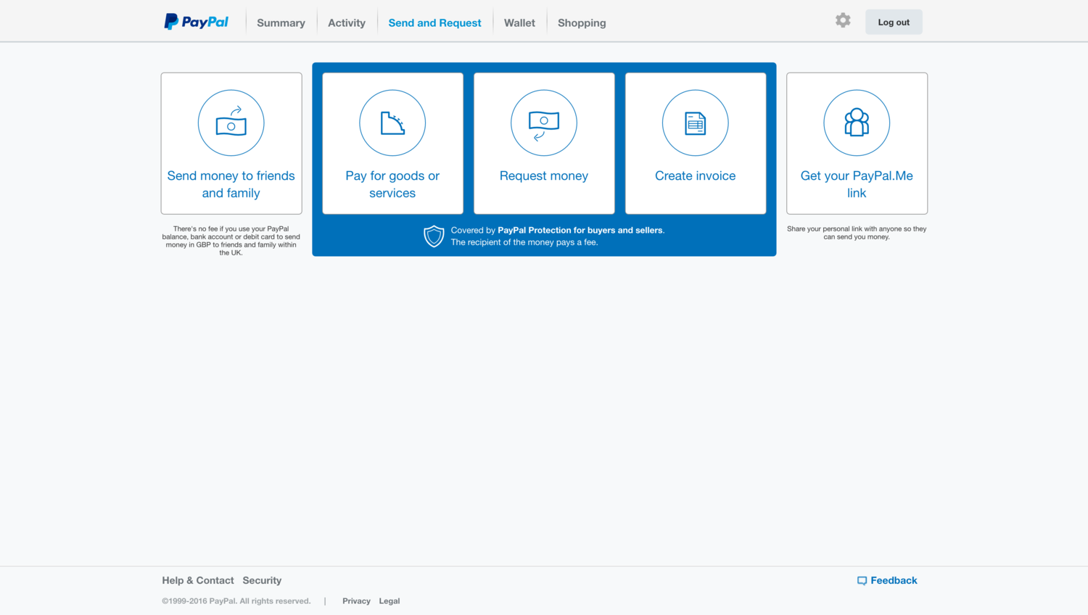Screen dimensions: 1088x615
Task: Click the request money banknote icon
Action: tap(544, 125)
